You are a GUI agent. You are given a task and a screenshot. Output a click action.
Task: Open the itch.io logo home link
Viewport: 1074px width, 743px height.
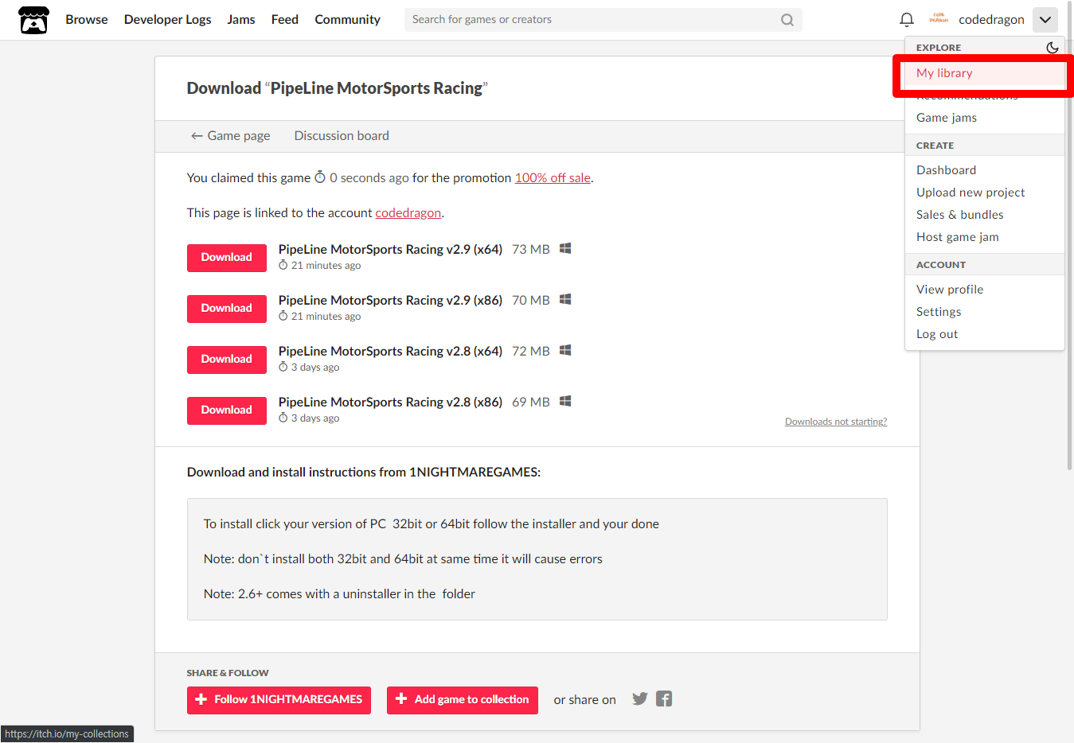click(33, 20)
